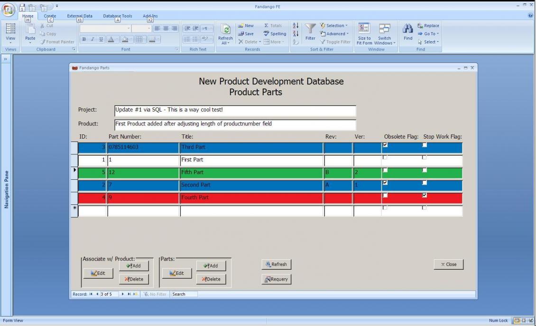Open the Add-Ins tab
Image resolution: width=536 pixels, height=326 pixels.
[150, 16]
